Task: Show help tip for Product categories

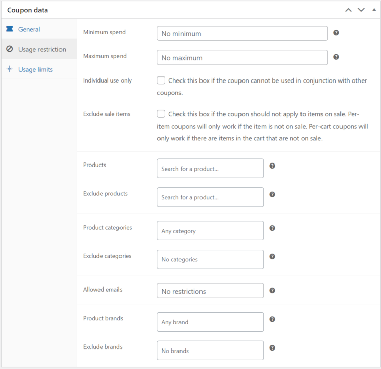Action: click(x=272, y=228)
